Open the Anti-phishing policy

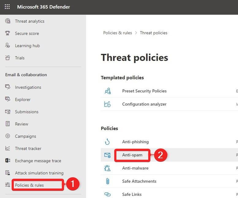click(x=135, y=142)
